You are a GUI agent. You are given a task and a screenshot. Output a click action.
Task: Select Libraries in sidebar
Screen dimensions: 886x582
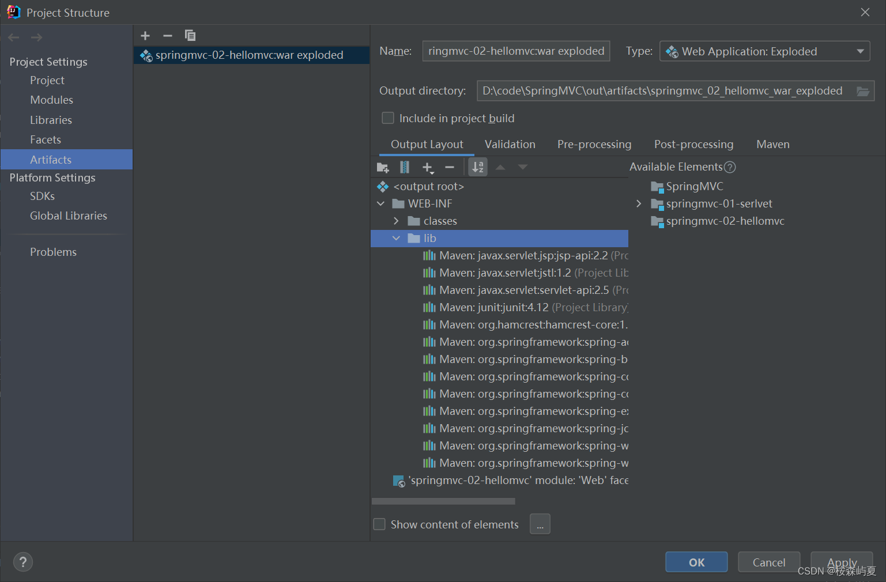coord(51,120)
